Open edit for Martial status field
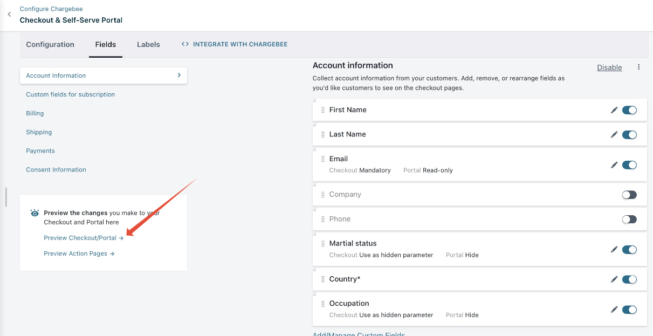Screen dimensions: 653x336 pos(614,250)
